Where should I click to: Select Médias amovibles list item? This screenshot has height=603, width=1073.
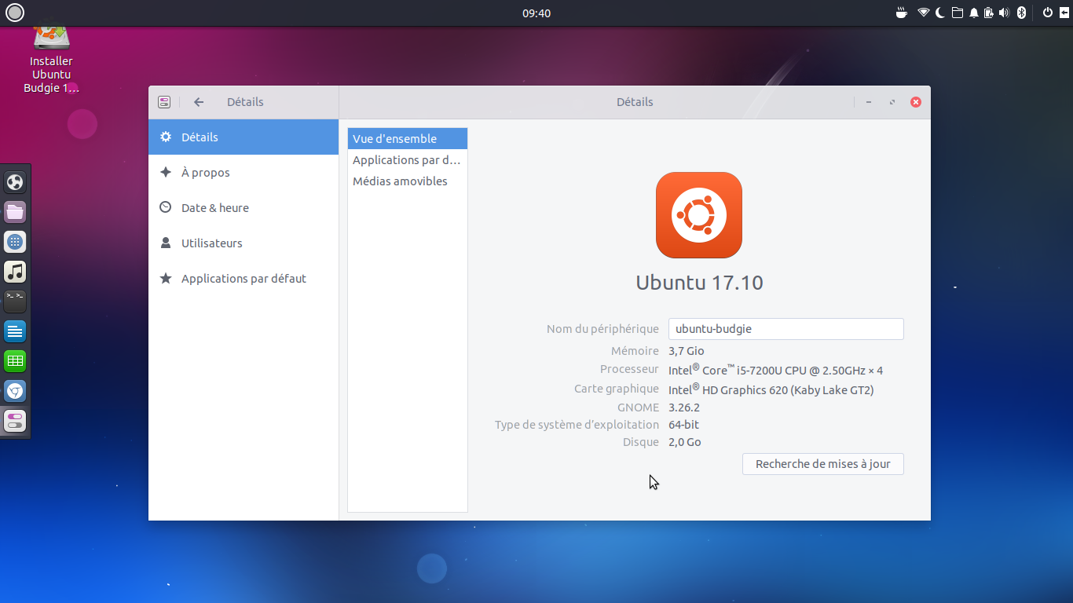[408, 181]
